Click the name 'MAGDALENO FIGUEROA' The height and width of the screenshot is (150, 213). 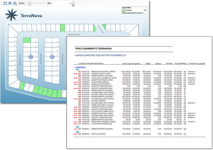(101, 84)
